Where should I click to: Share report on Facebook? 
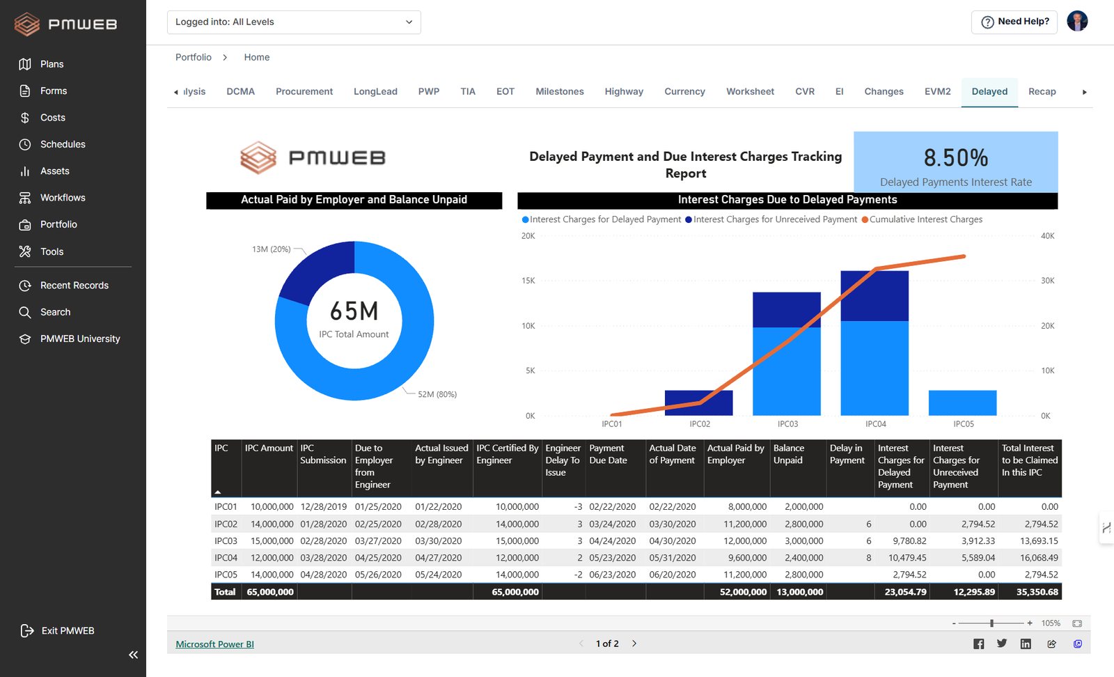coord(978,644)
